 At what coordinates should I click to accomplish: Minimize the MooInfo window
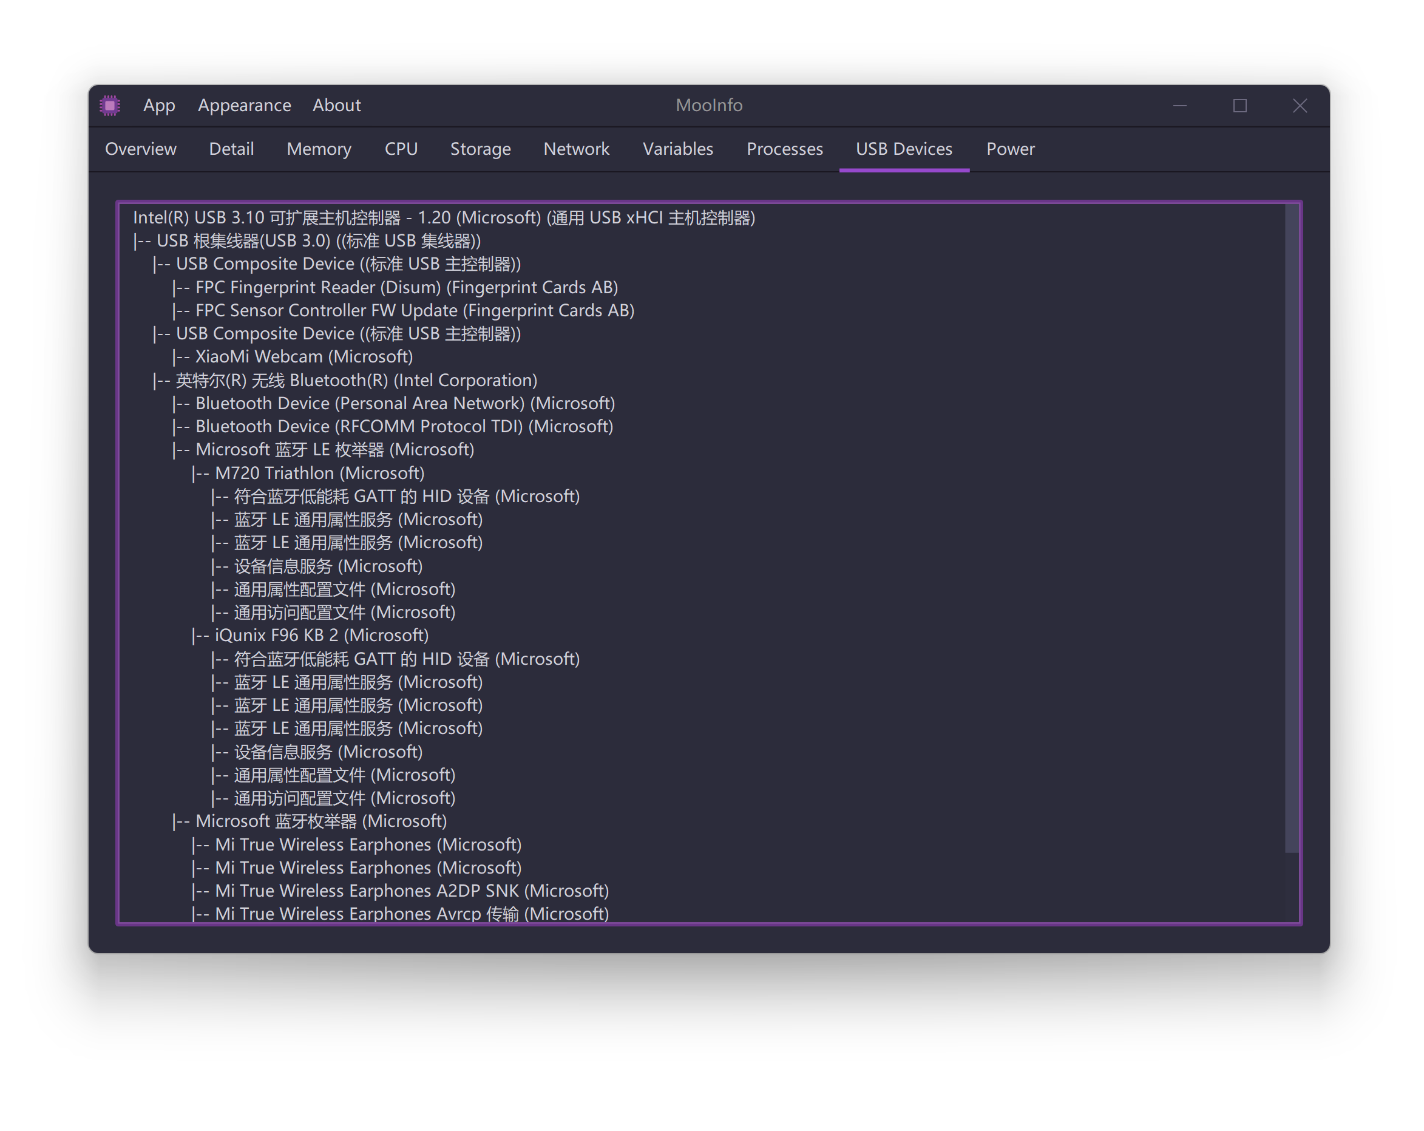(x=1179, y=106)
